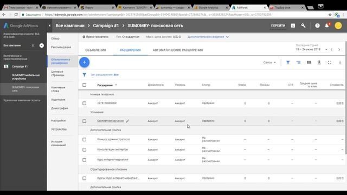This screenshot has height=195, width=347.
Task: Click the Перейти button
Action: tap(278, 25)
